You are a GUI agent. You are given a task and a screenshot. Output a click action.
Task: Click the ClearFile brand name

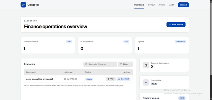click(x=33, y=5)
